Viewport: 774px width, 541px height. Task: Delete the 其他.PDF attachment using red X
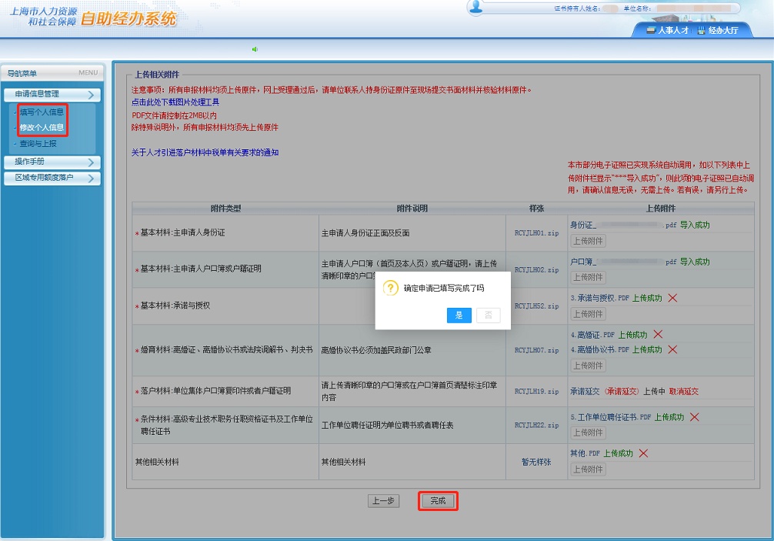tap(643, 453)
